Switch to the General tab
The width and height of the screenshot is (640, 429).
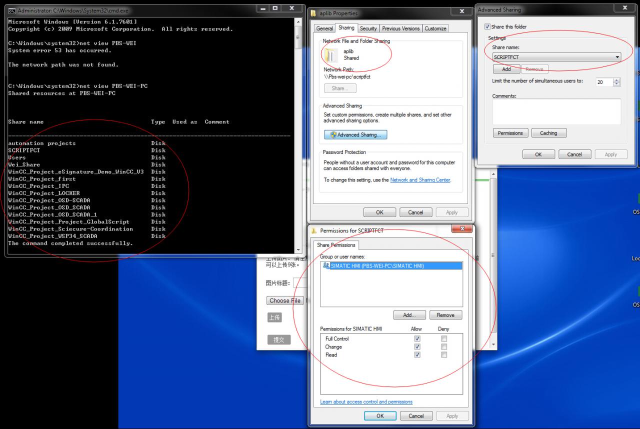324,28
